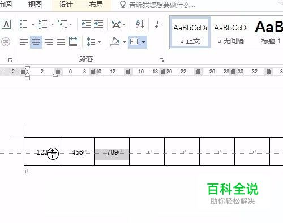Apply the 正文 style
Image resolution: width=283 pixels, height=223 pixels.
tap(190, 32)
